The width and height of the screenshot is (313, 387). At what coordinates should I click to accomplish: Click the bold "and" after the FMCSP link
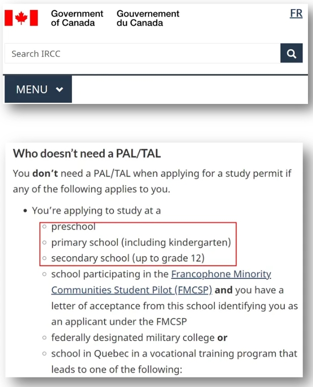click(223, 290)
